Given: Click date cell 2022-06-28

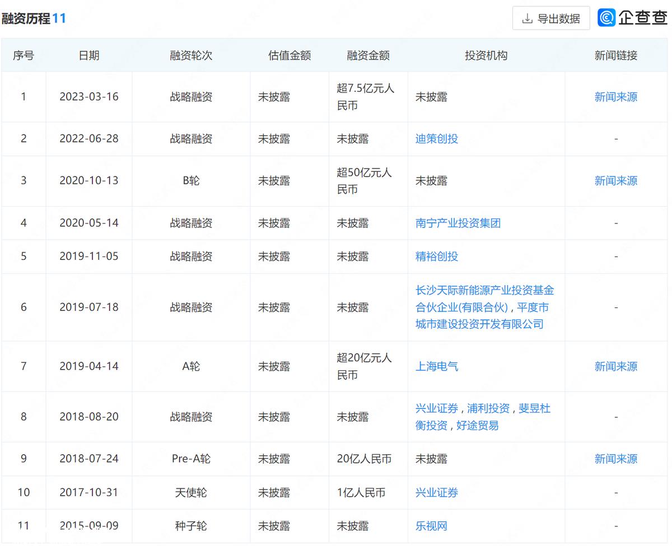Looking at the screenshot, I should [89, 139].
